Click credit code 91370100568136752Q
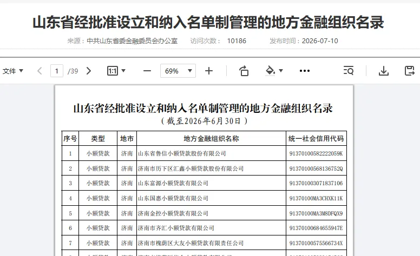The image size is (420, 256). coord(316,169)
